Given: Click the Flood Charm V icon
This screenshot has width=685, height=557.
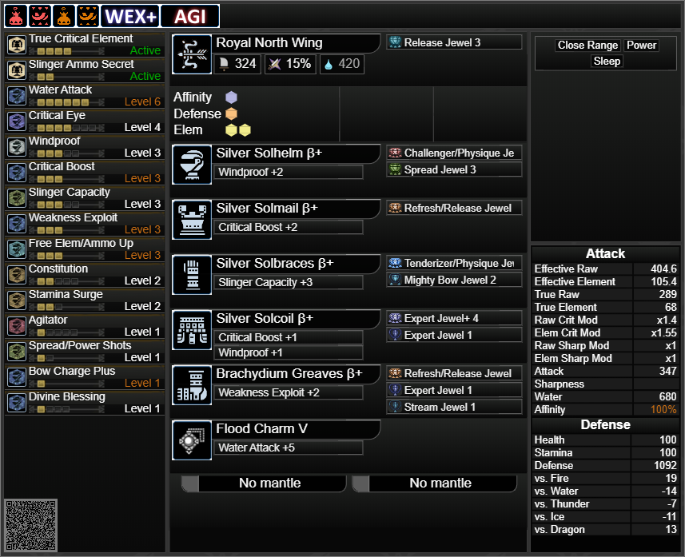Looking at the screenshot, I should click(192, 440).
